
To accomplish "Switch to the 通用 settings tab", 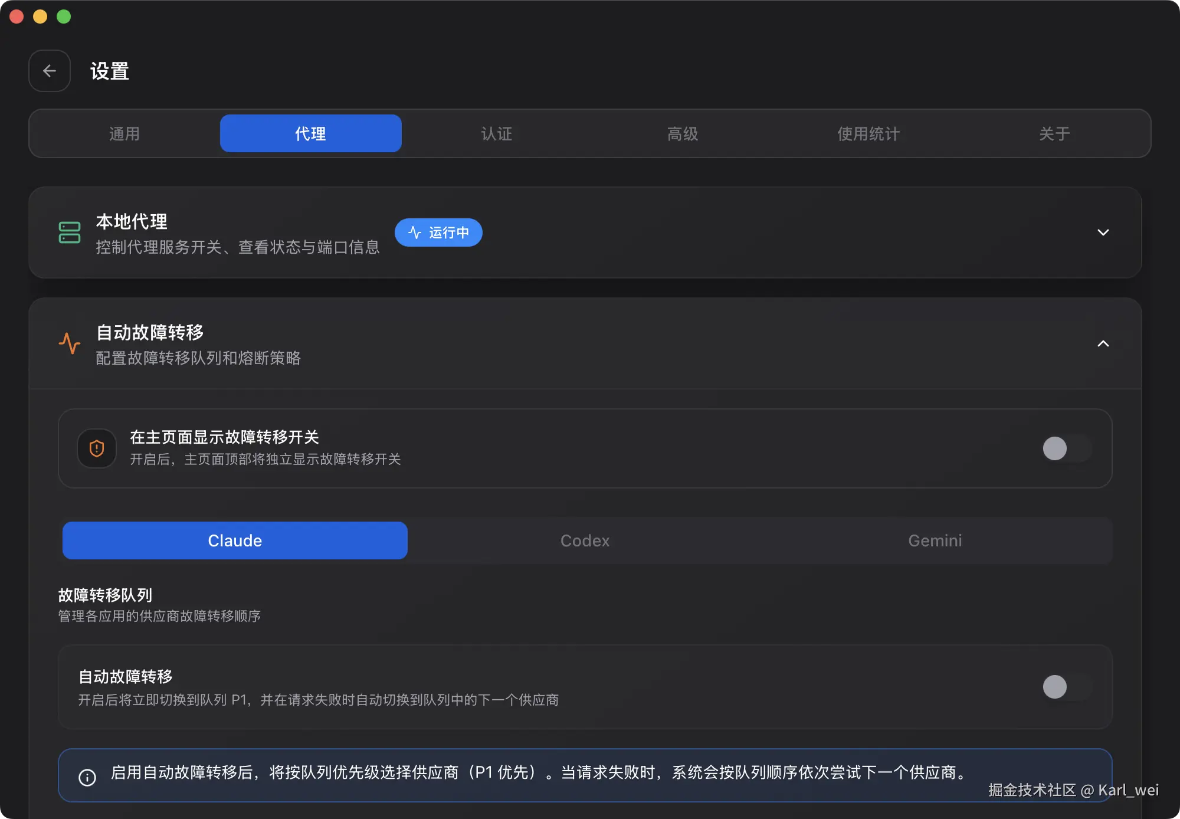I will [x=124, y=133].
